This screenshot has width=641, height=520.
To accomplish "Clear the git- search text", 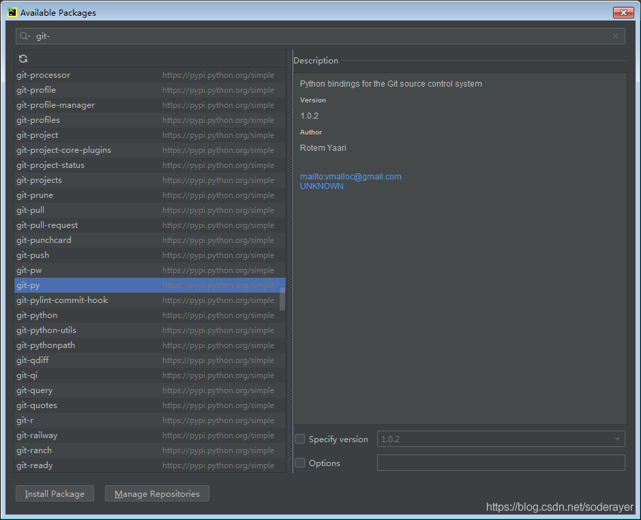I will tap(615, 35).
